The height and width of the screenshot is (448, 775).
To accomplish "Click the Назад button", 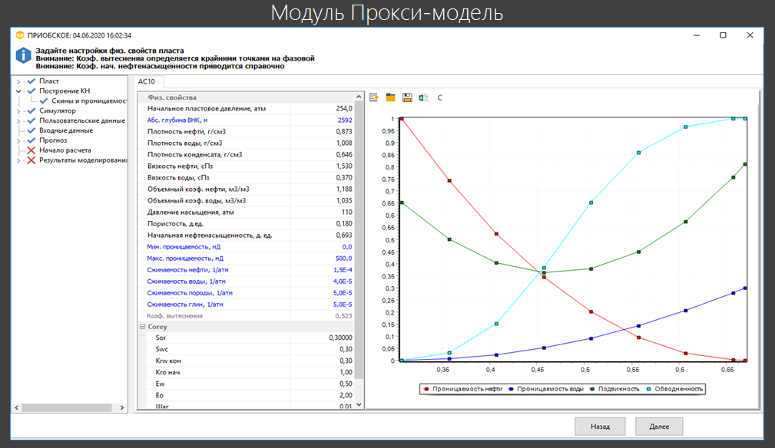I will [600, 427].
